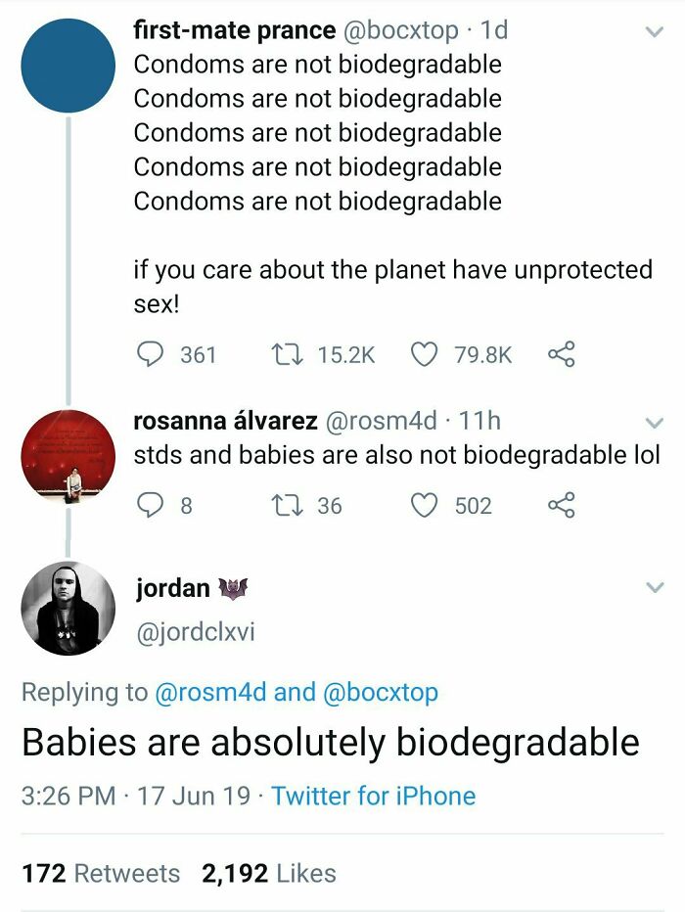Expand options for rosanna álvarez's tweet
Viewport: 685px width, 912px height.
click(654, 421)
